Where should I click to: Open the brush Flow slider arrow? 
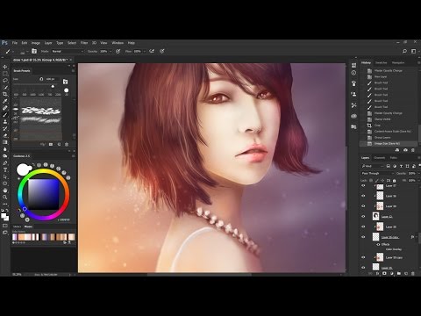point(145,51)
